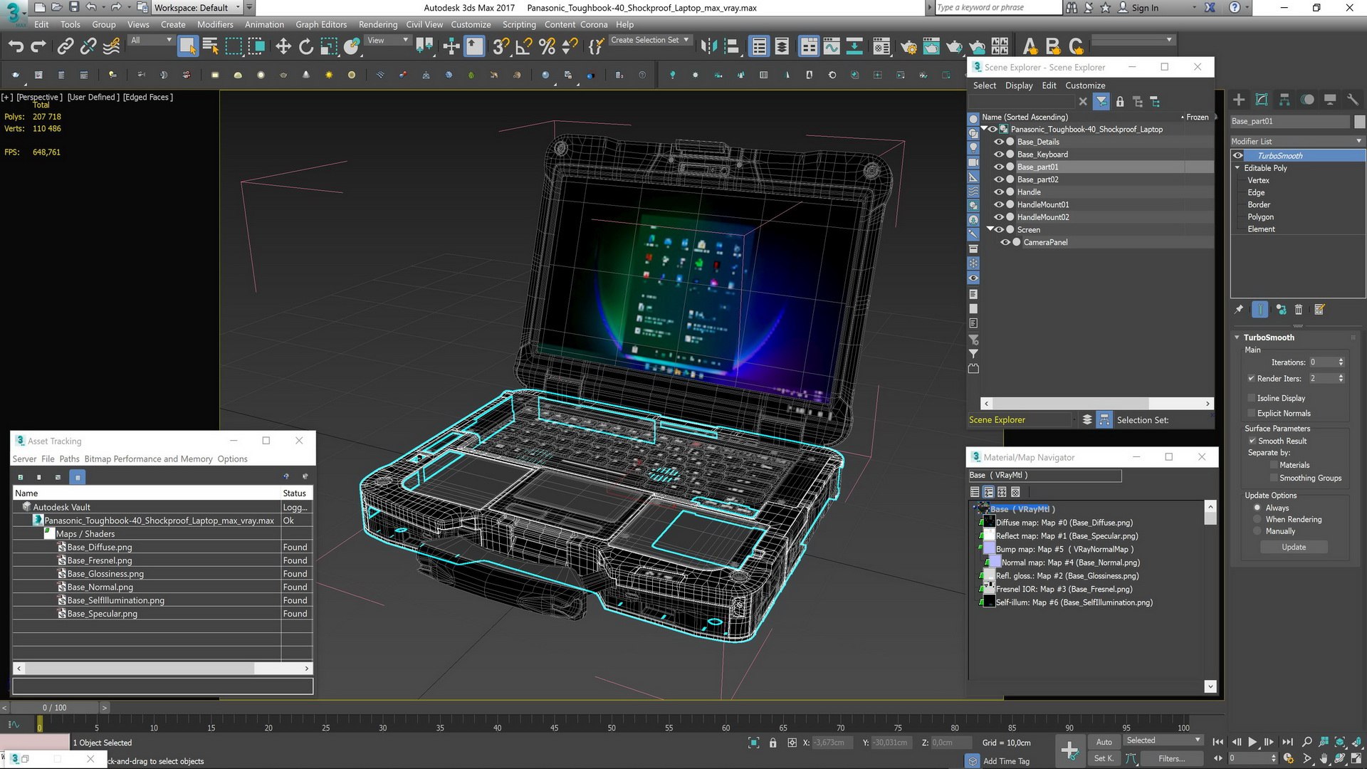Open Paths menu in Asset Tracking

[69, 459]
